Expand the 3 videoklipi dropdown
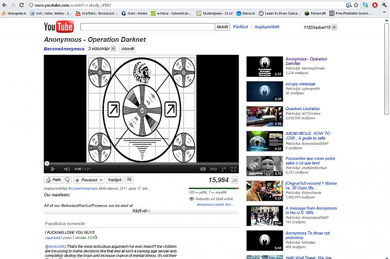 [x=101, y=49]
